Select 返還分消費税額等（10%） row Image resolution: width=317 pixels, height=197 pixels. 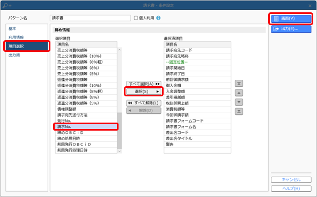pyautogui.click(x=86, y=85)
